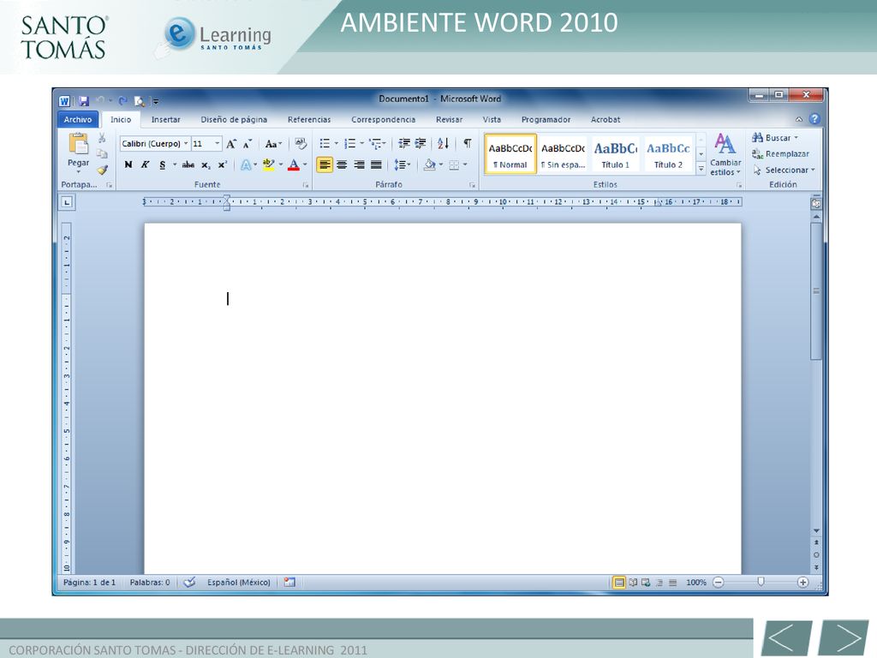The width and height of the screenshot is (877, 658).
Task: Click the Reemplazar button
Action: click(781, 154)
